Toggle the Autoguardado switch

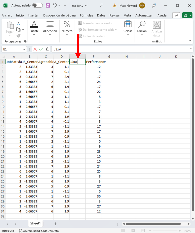tap(37, 5)
